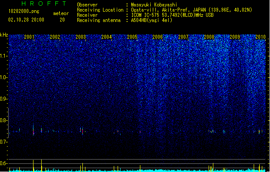Select the file name 10282000.png

pos(24,11)
